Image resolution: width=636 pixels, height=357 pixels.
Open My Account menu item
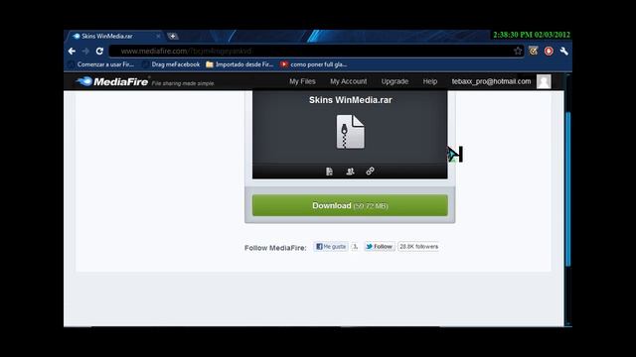coord(349,81)
